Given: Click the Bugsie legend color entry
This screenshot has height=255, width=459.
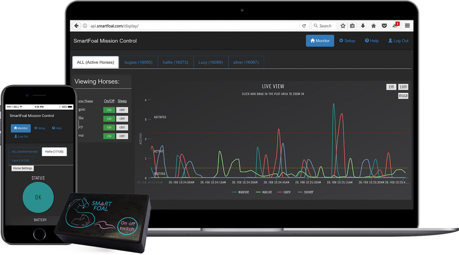Looking at the screenshot, I should 241,192.
